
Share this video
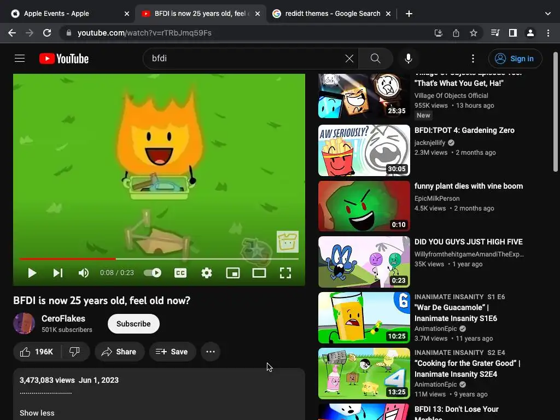(119, 352)
